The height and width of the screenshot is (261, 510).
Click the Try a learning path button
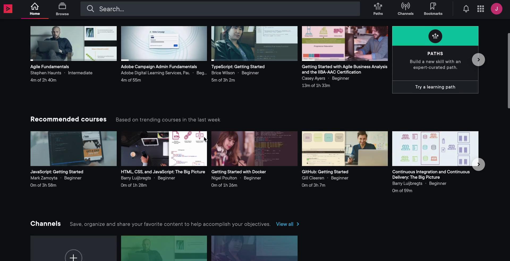435,87
